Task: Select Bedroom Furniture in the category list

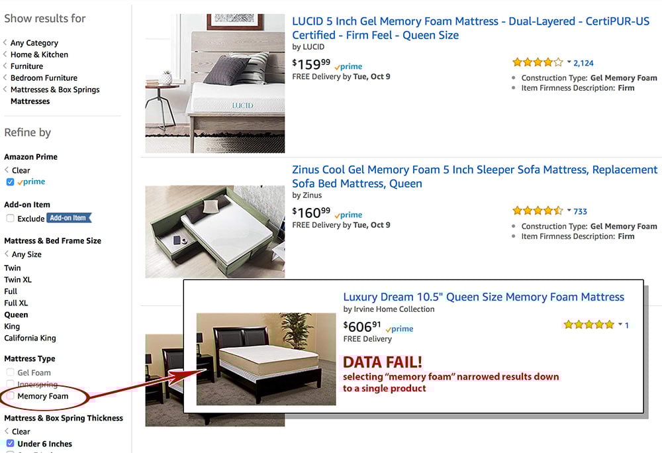Action: tap(44, 77)
